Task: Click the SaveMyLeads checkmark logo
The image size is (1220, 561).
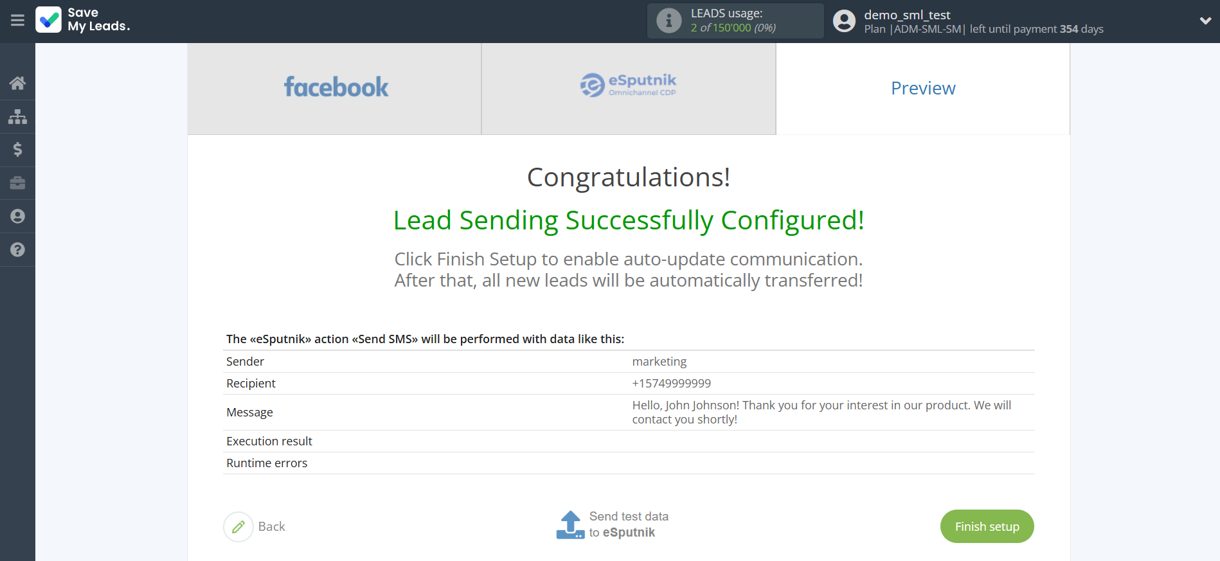Action: click(x=49, y=20)
